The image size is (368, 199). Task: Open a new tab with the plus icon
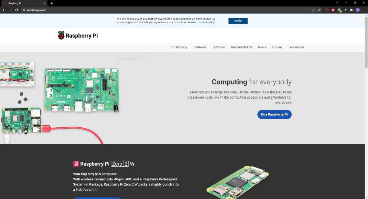click(x=52, y=3)
